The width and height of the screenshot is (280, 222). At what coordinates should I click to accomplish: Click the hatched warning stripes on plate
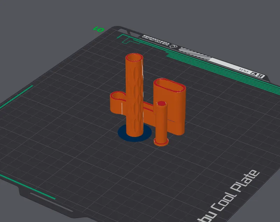195,53
